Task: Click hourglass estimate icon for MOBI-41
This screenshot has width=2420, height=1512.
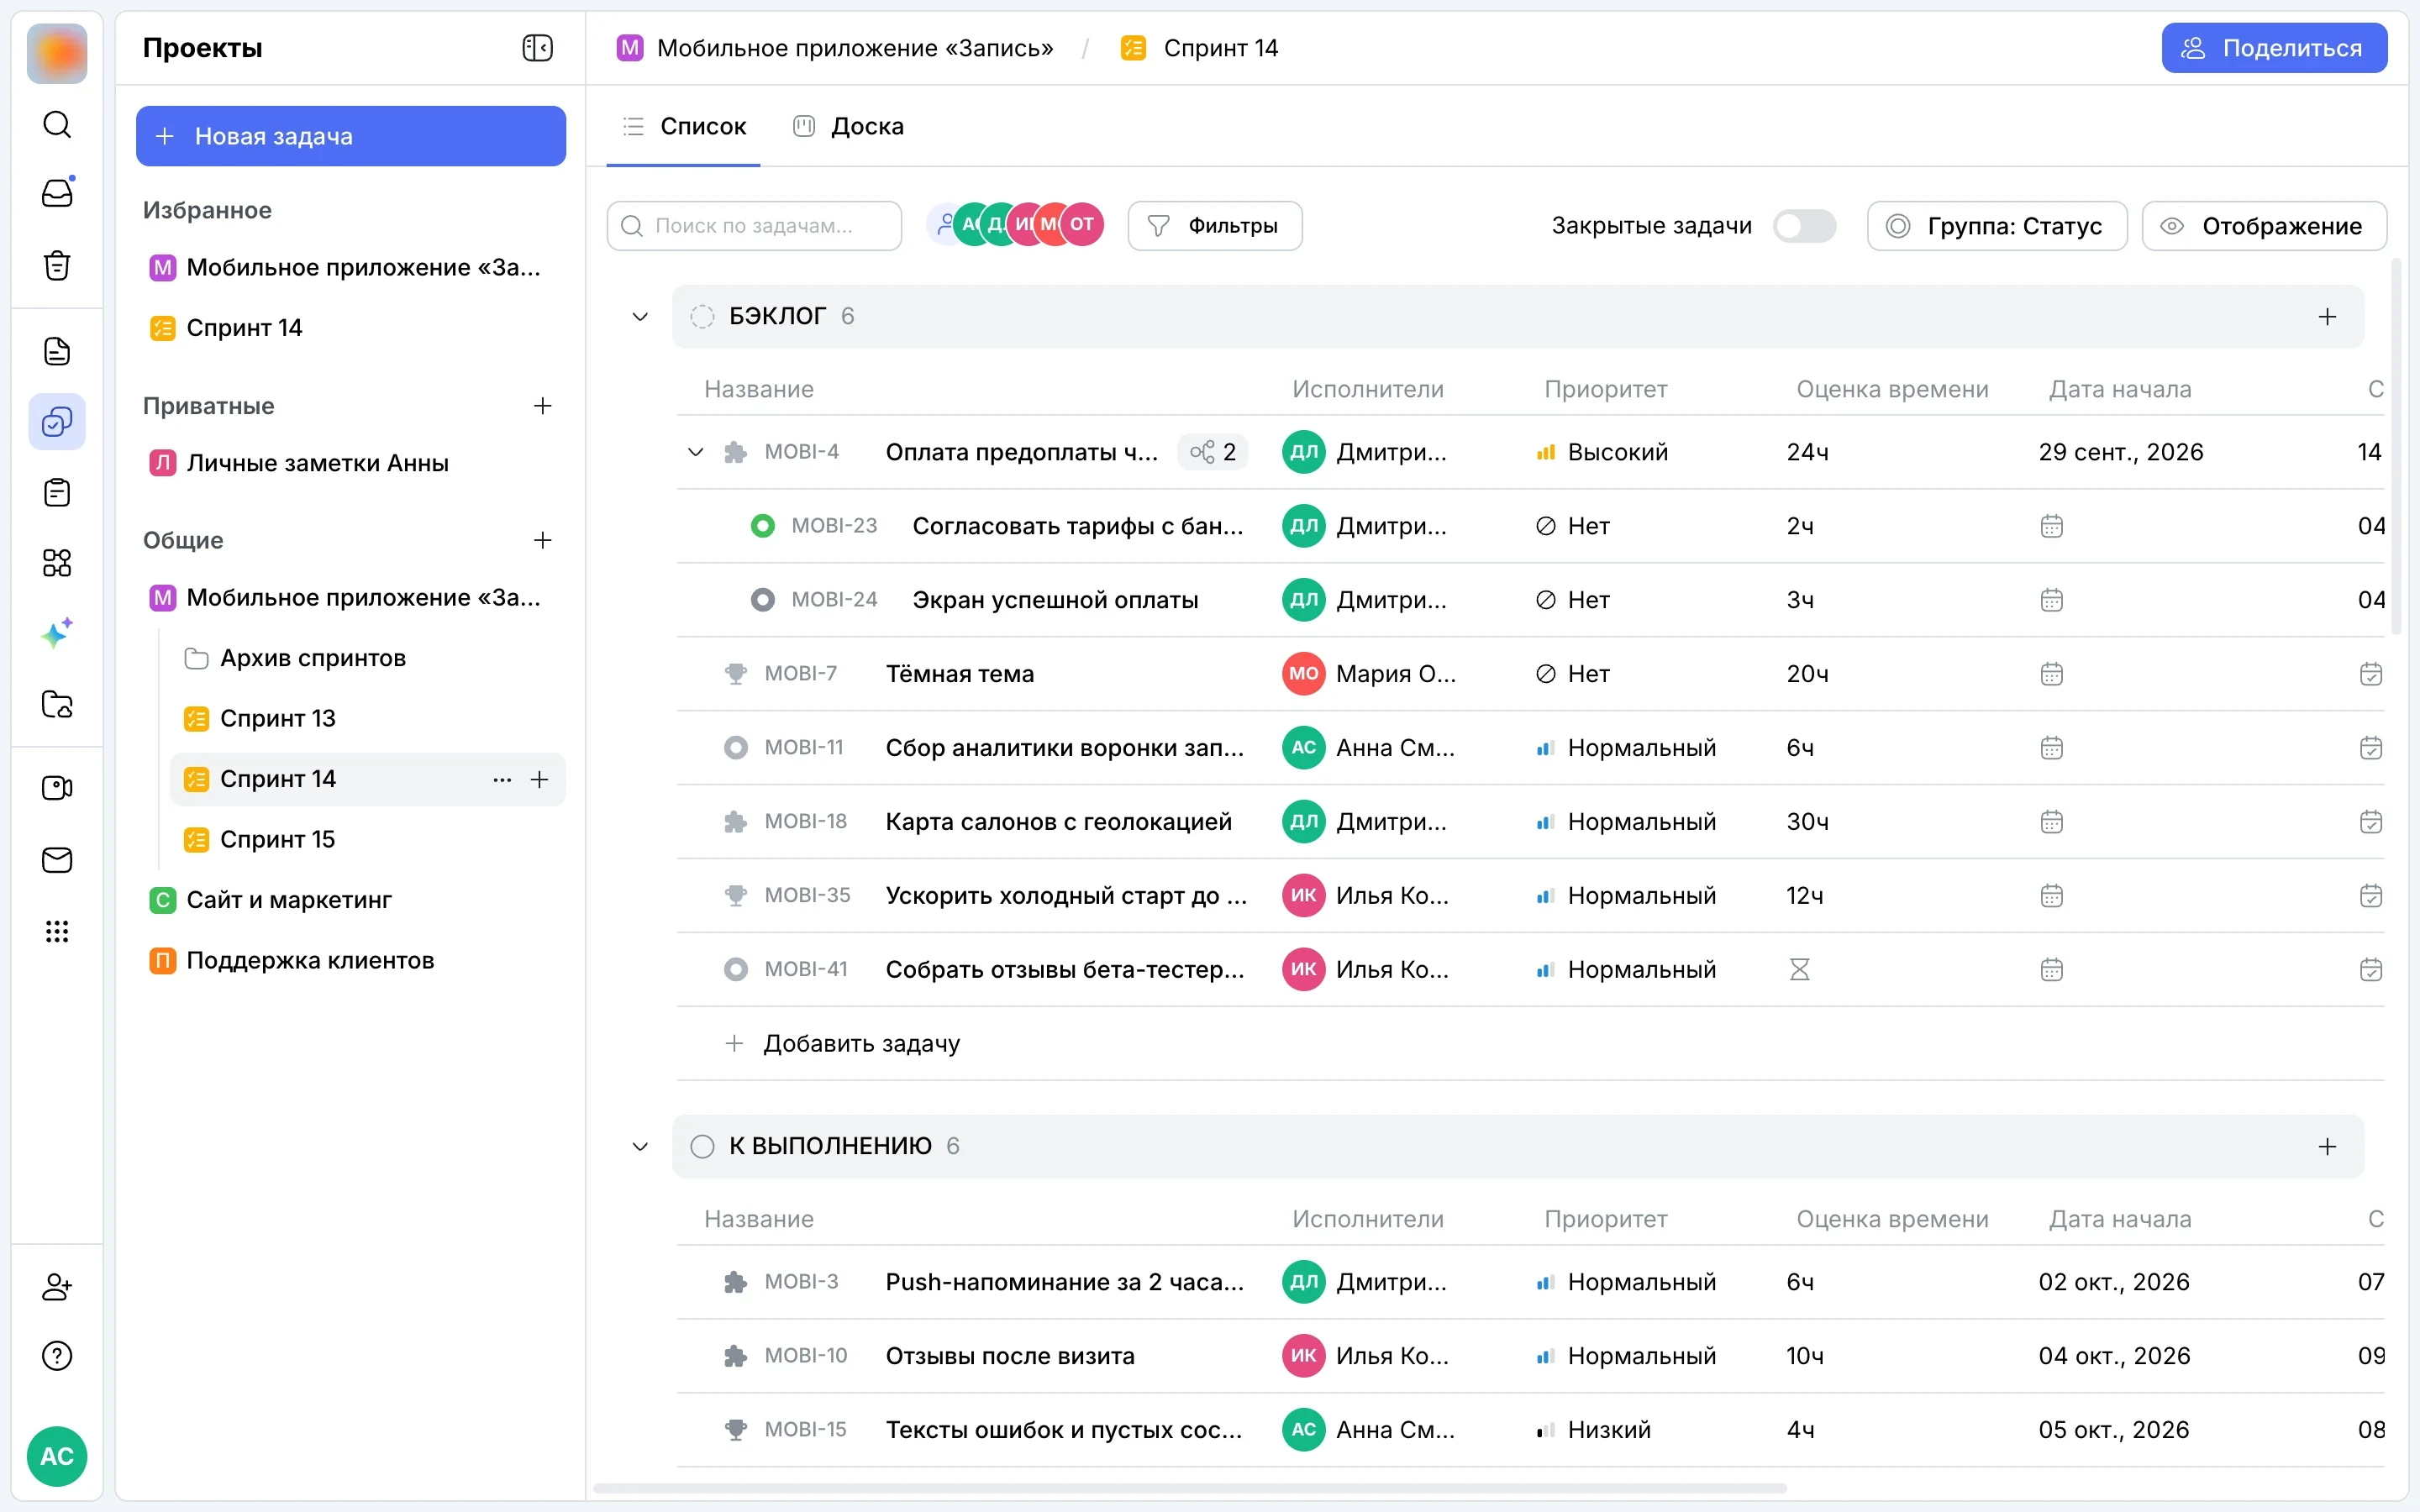Action: click(x=1799, y=970)
